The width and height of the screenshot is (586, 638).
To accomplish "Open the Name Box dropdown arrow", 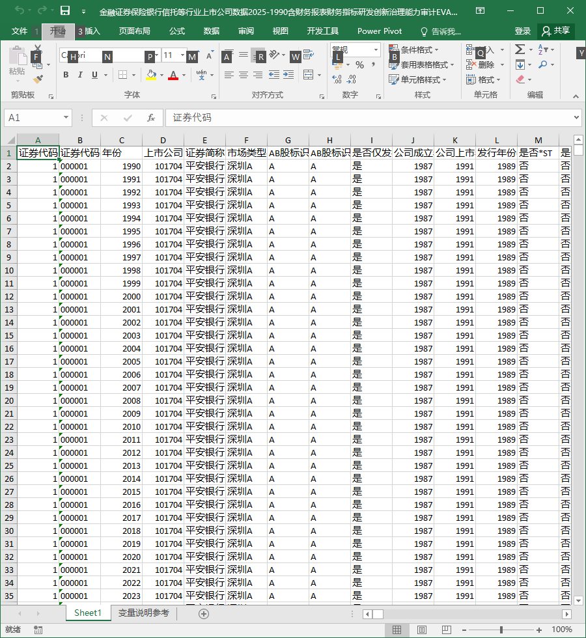I will pyautogui.click(x=66, y=118).
